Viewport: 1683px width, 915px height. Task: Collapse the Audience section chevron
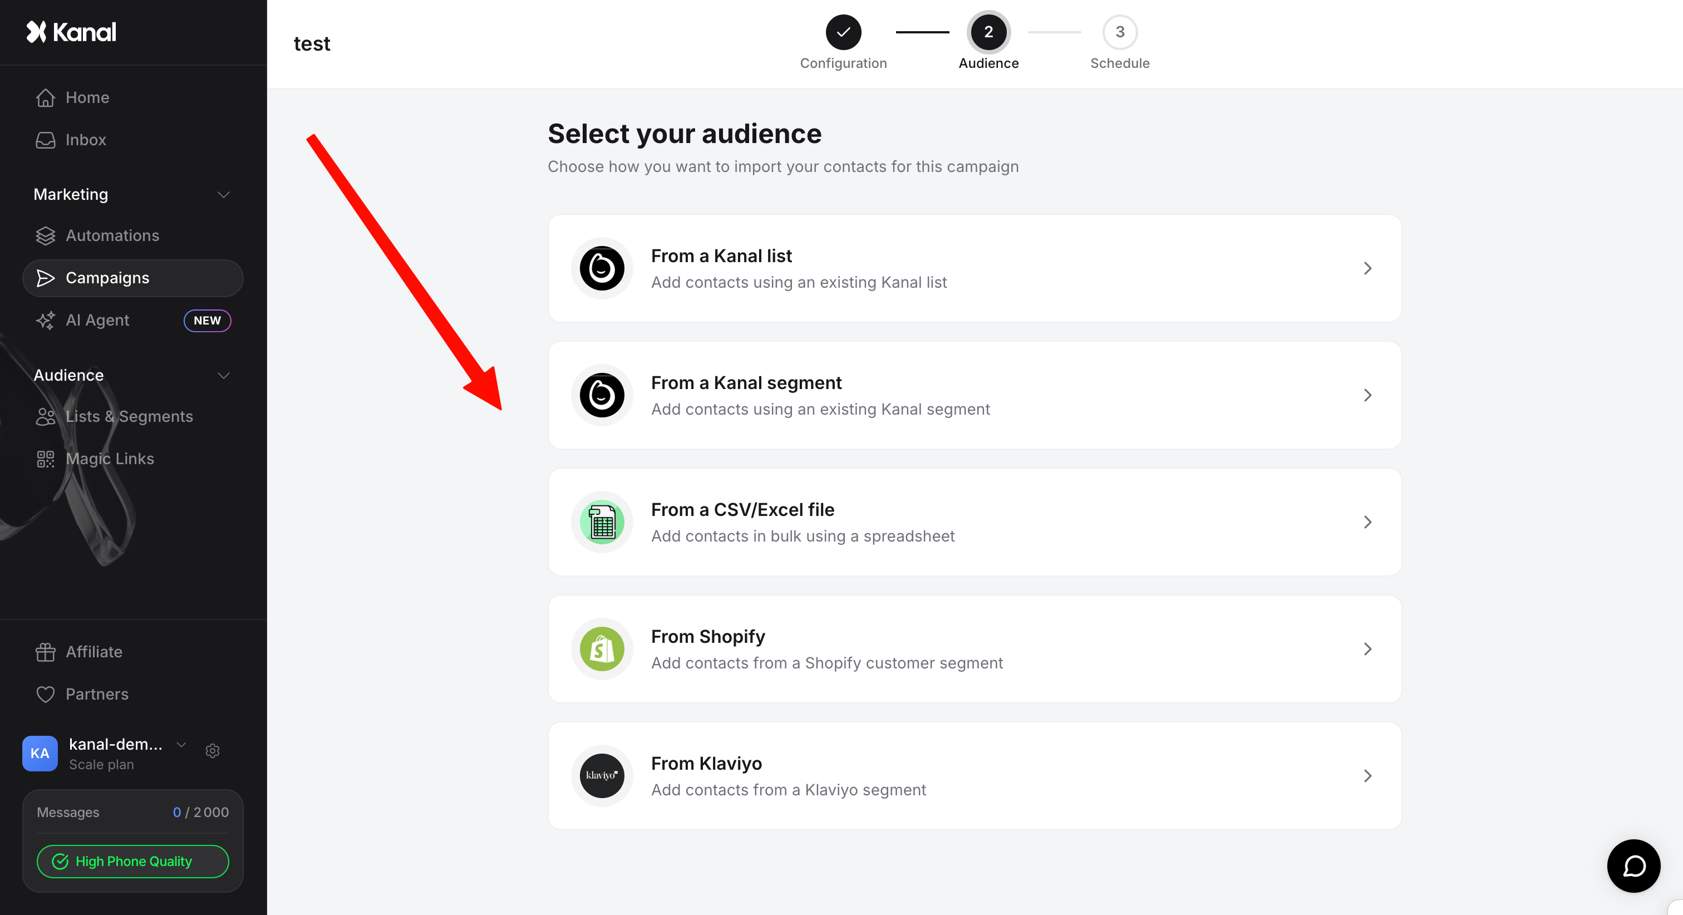pyautogui.click(x=223, y=375)
